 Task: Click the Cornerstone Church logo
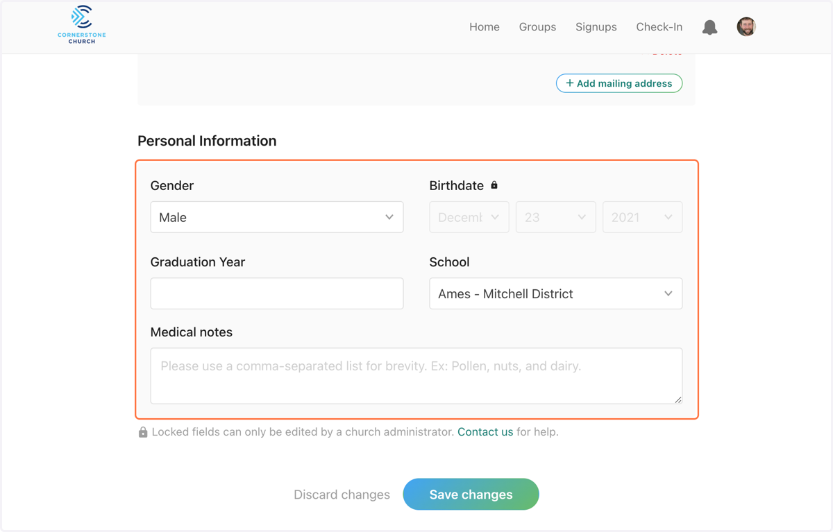tap(82, 25)
